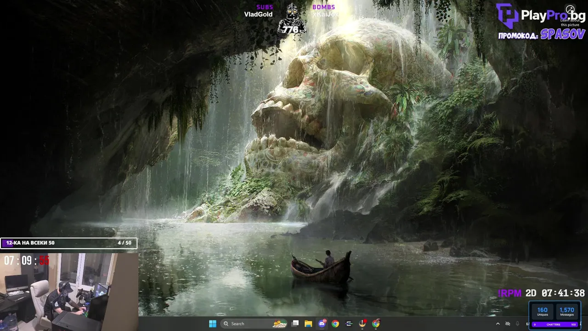Click the webcam feed thumbnail
The image size is (588, 331).
69,292
